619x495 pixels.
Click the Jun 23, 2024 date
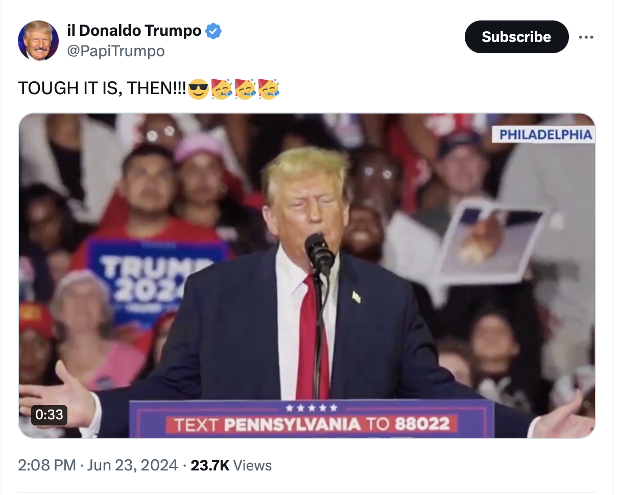tap(132, 465)
